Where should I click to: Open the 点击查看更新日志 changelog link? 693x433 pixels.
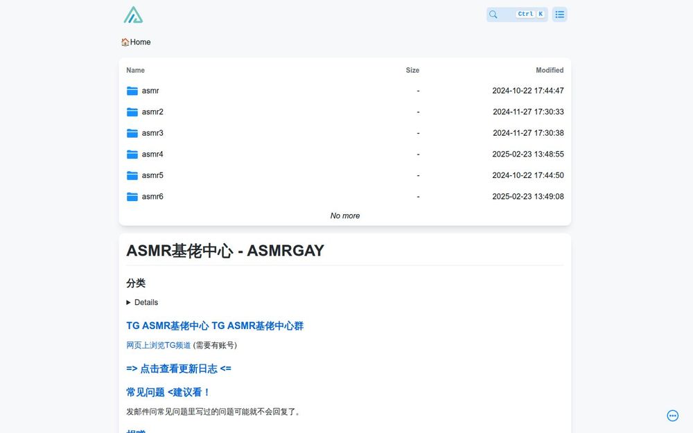point(179,369)
